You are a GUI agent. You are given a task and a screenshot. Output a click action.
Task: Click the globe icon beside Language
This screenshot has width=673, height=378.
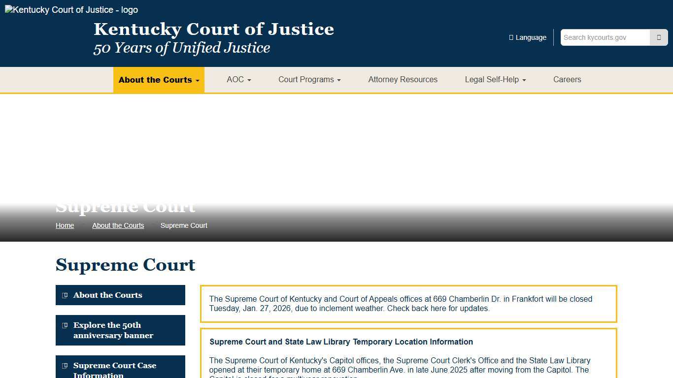pos(510,37)
